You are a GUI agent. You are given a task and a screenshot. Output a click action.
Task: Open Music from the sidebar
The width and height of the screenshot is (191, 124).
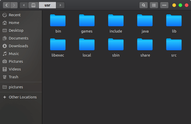(x=14, y=54)
